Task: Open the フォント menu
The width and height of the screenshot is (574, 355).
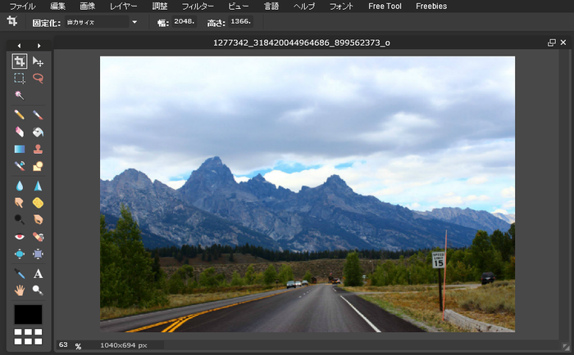Action: click(342, 7)
